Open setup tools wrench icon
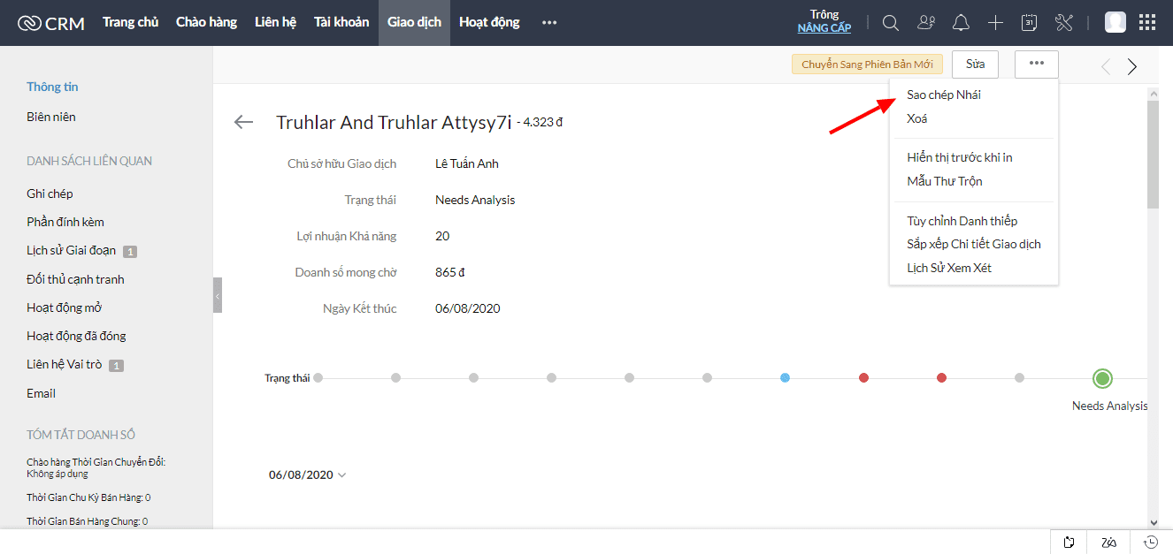Viewport: 1173px width, 554px height. click(x=1064, y=23)
